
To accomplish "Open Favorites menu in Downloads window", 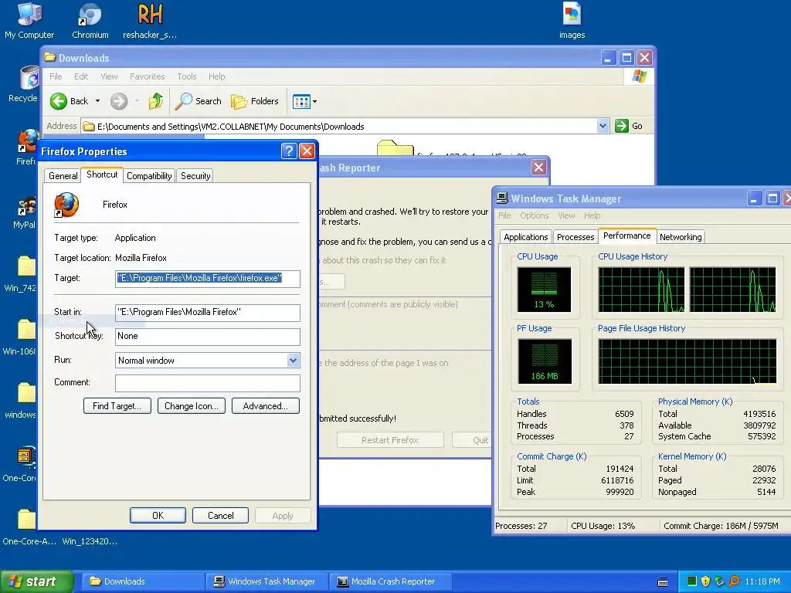I will click(x=148, y=76).
